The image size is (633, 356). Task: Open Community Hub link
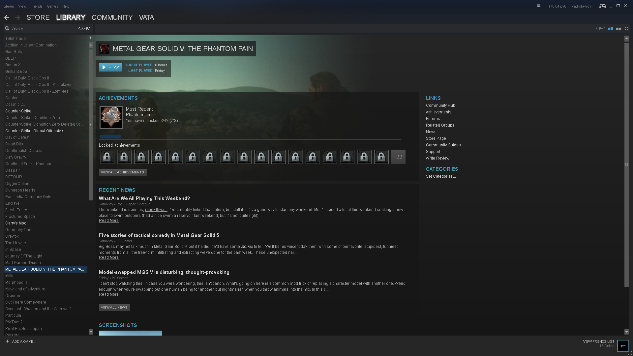click(x=440, y=105)
